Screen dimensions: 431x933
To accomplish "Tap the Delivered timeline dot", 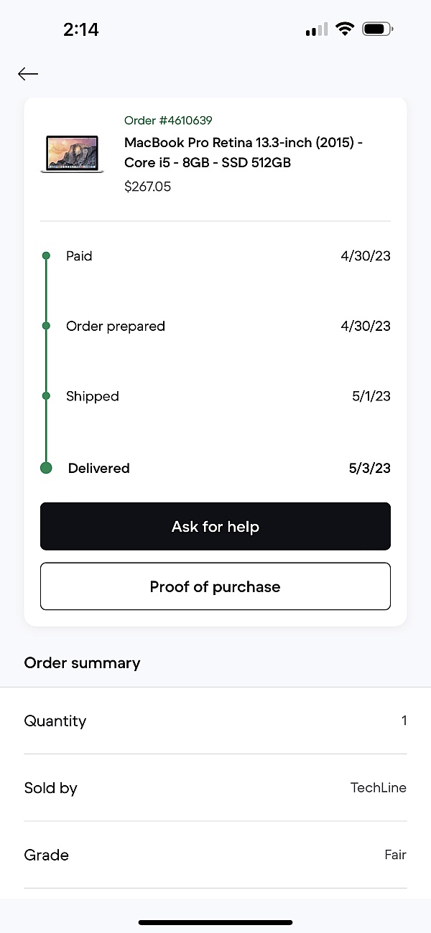I will click(x=46, y=468).
